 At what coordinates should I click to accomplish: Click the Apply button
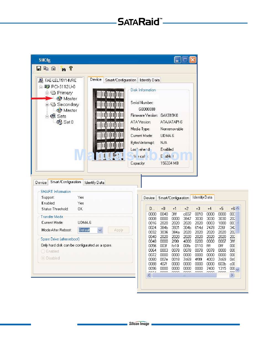click(118, 230)
